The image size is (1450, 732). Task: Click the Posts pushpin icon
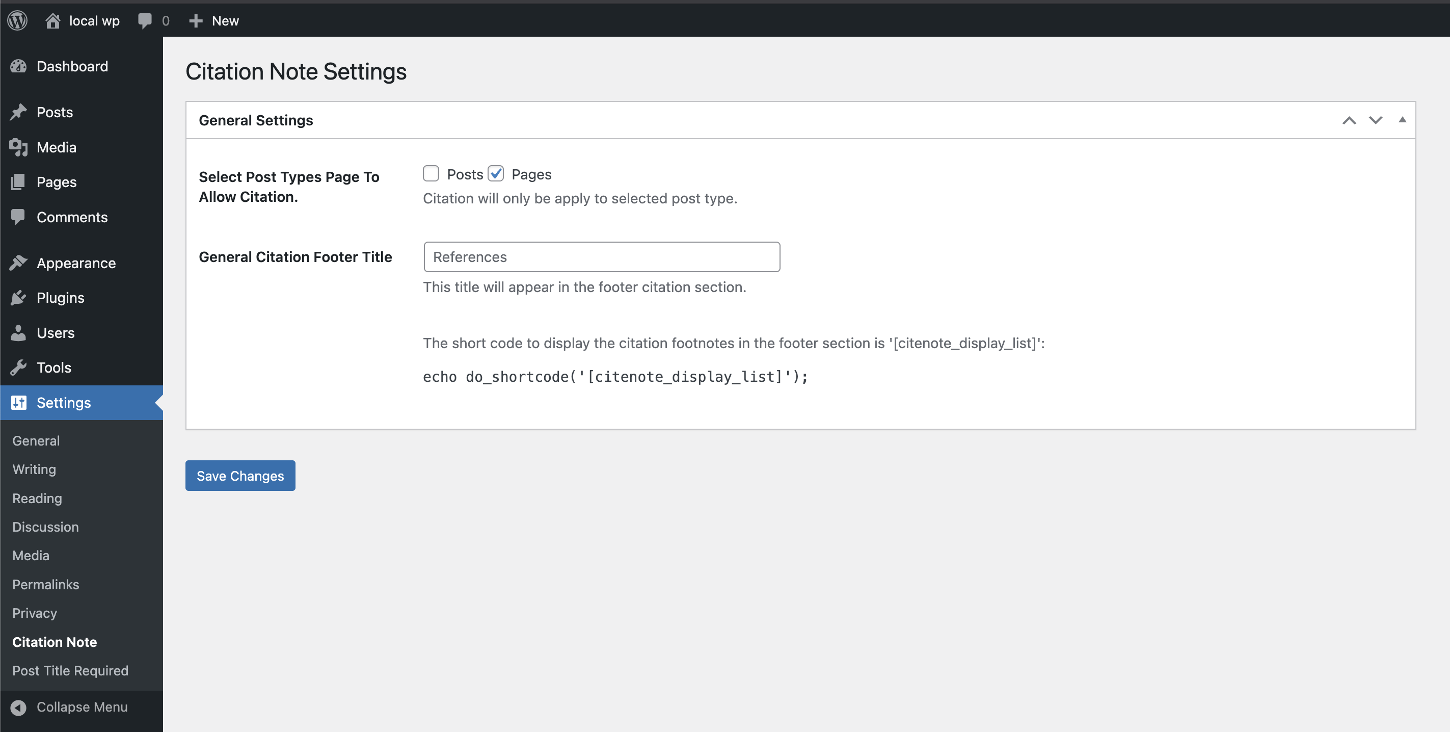(x=18, y=112)
